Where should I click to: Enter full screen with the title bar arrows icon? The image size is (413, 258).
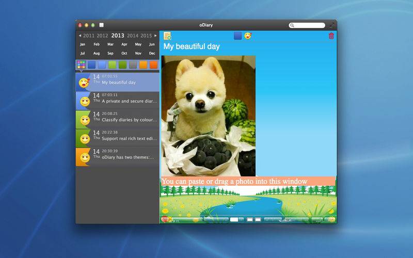point(331,25)
